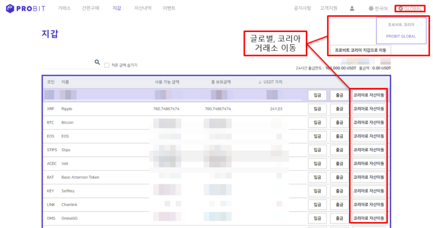Click the 사용 가능 금액 column header
Image resolution: width=433 pixels, height=228 pixels.
coord(167,82)
